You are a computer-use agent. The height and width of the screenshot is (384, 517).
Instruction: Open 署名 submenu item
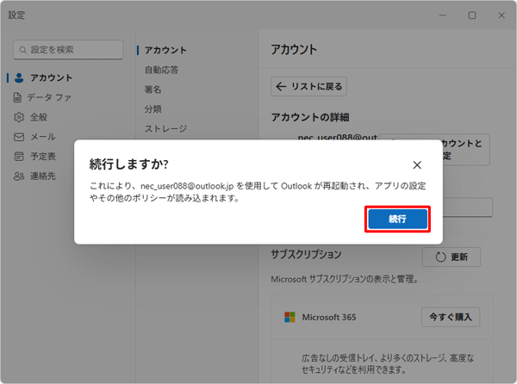[x=153, y=90]
